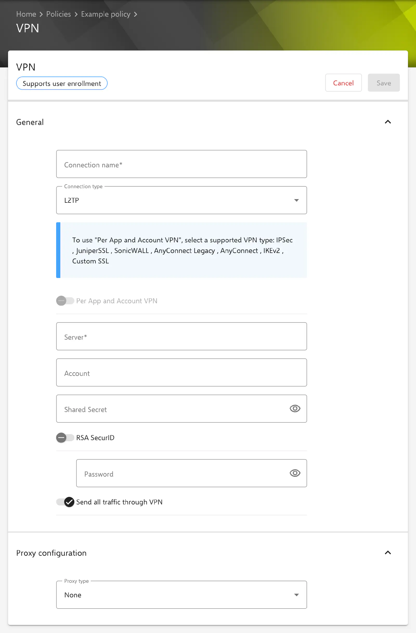Click the Cancel button
This screenshot has height=633, width=416.
point(343,83)
